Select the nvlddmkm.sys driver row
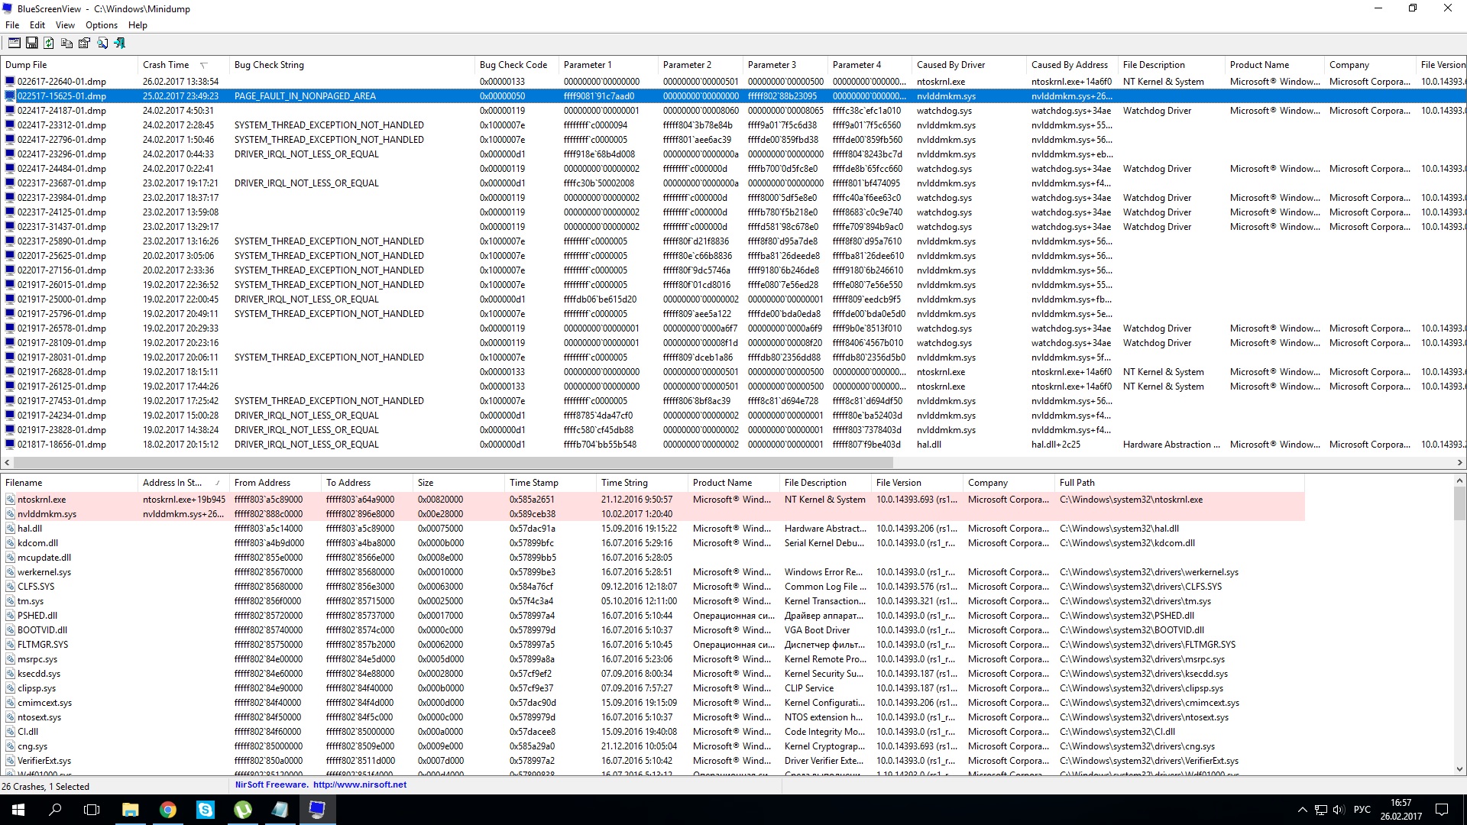 (x=47, y=514)
